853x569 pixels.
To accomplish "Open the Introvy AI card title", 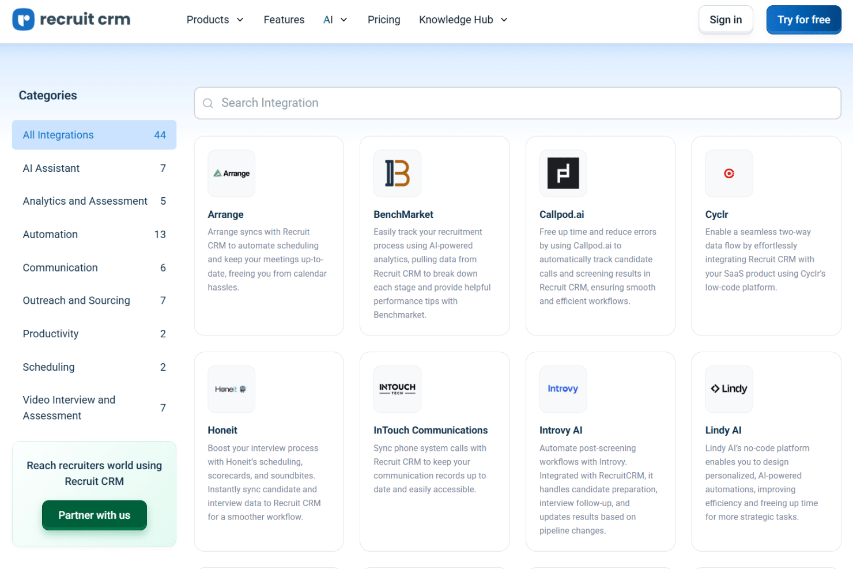I will pos(561,430).
